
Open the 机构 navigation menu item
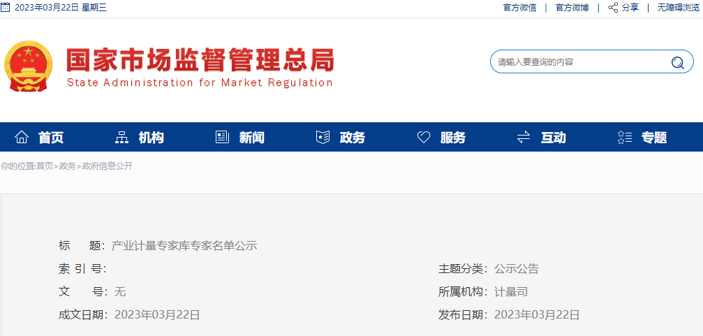(x=151, y=138)
